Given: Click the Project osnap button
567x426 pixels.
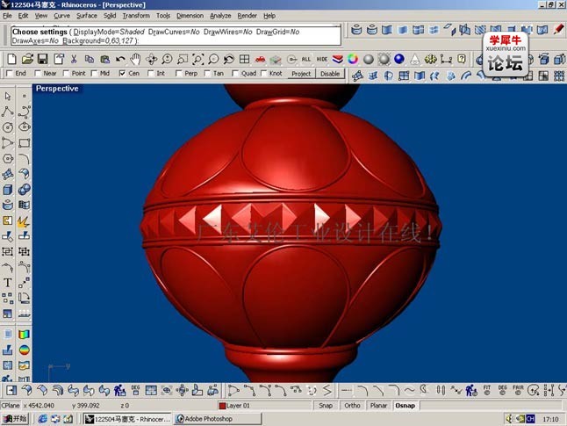Looking at the screenshot, I should (301, 74).
